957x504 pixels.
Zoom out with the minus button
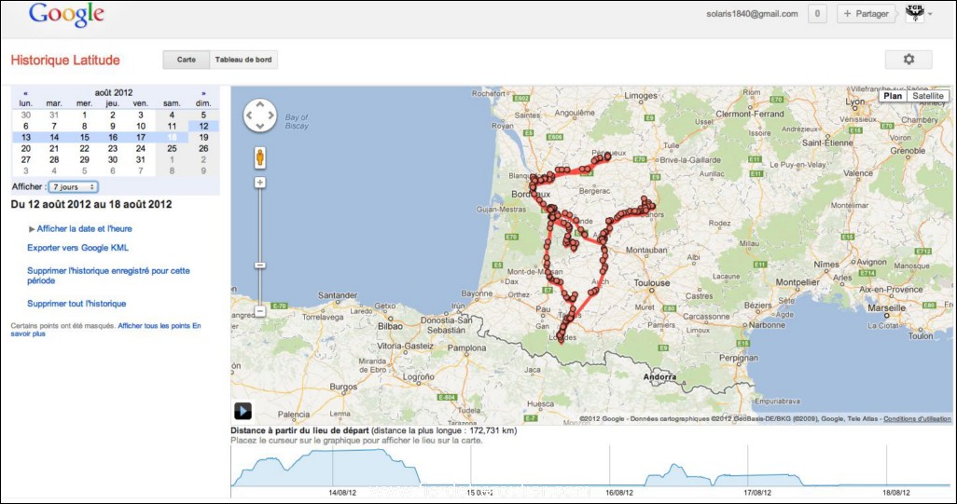pos(260,311)
